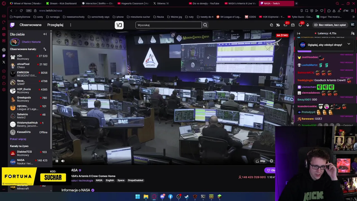Click the DropsEnabled tag chip
The image size is (357, 201).
pos(136,180)
